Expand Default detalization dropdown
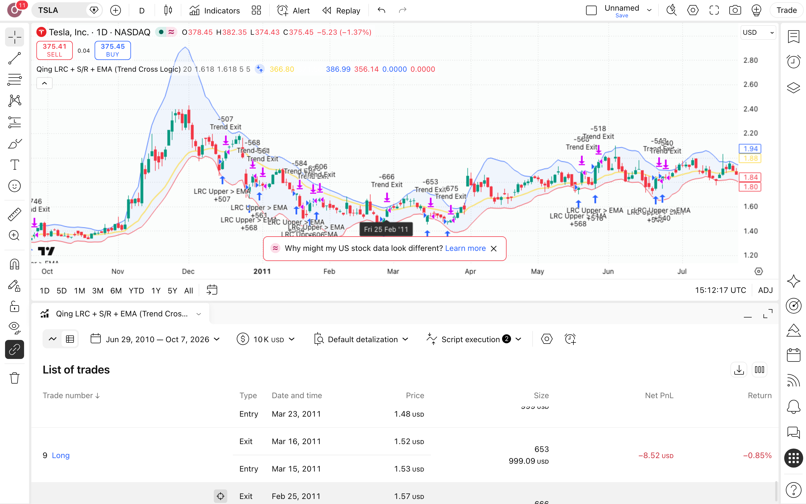The image size is (806, 504). pyautogui.click(x=361, y=339)
